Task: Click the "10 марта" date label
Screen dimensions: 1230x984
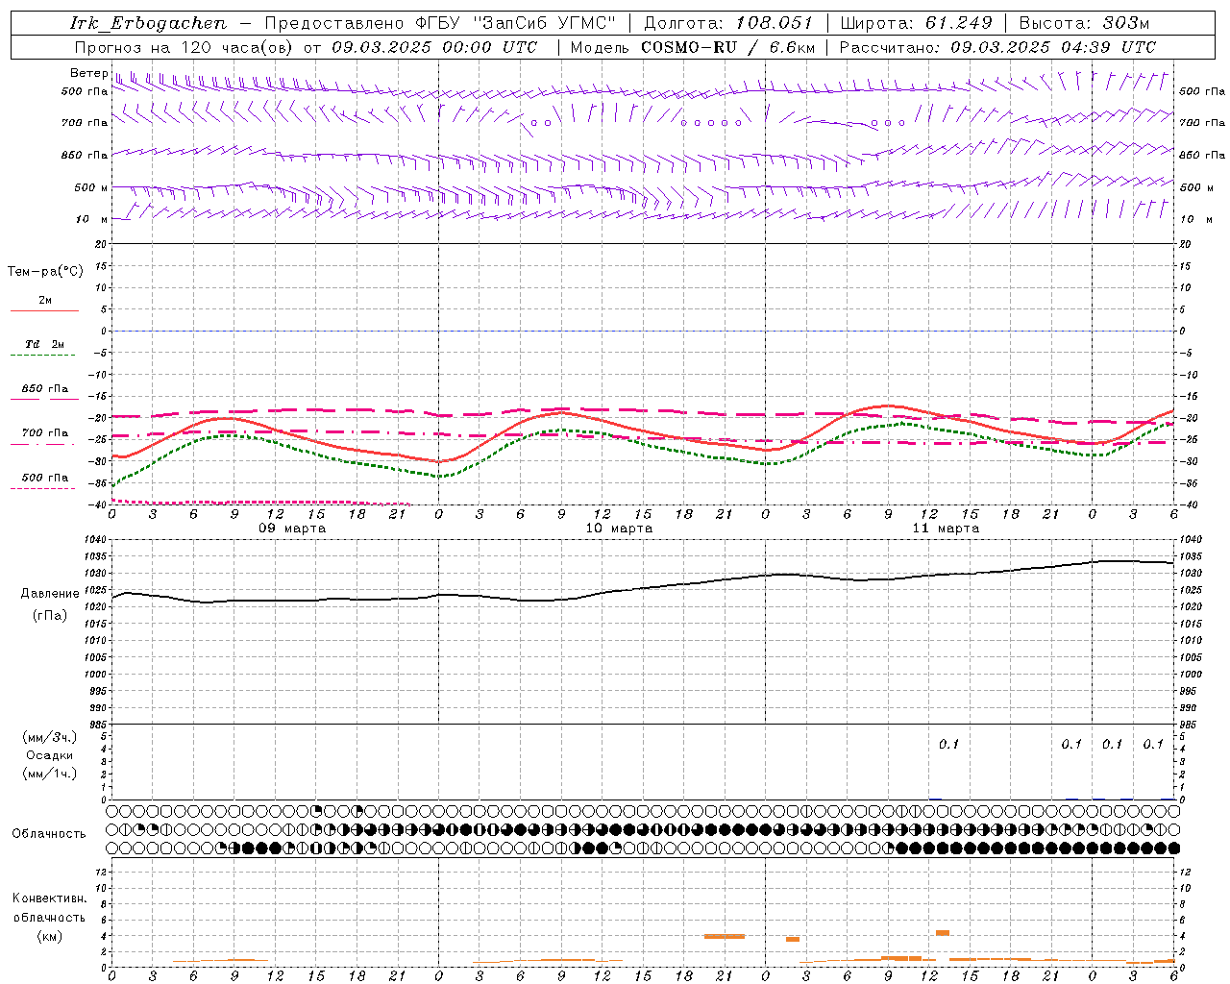Action: [x=619, y=529]
